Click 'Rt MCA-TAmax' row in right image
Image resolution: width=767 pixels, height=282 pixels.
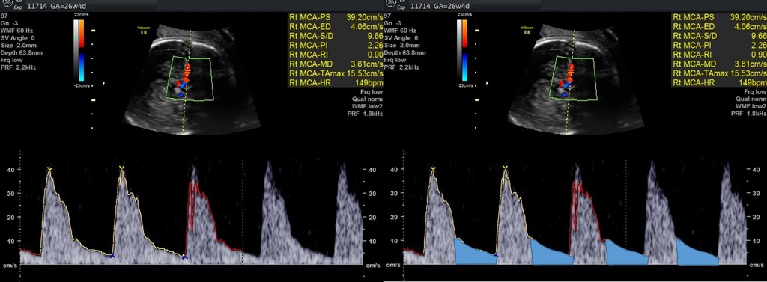point(720,73)
